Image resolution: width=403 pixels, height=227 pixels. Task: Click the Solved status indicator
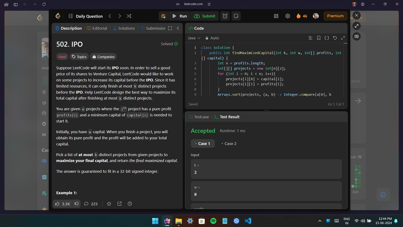tap(169, 44)
